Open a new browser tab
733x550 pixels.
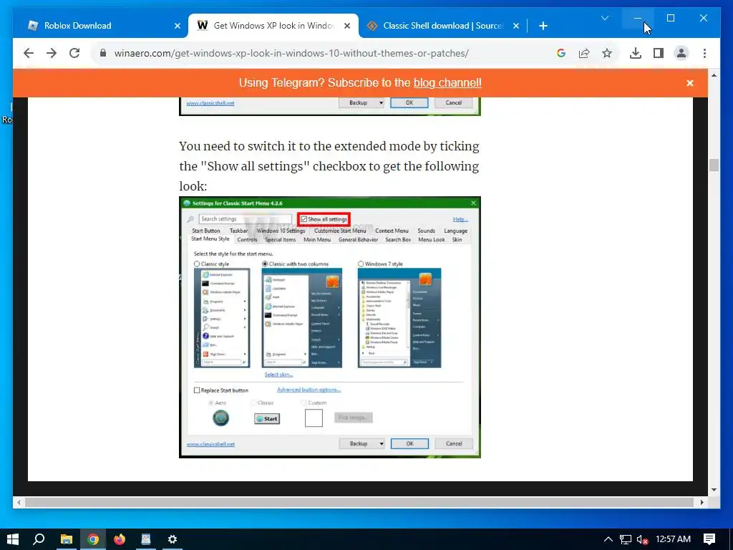(x=543, y=26)
